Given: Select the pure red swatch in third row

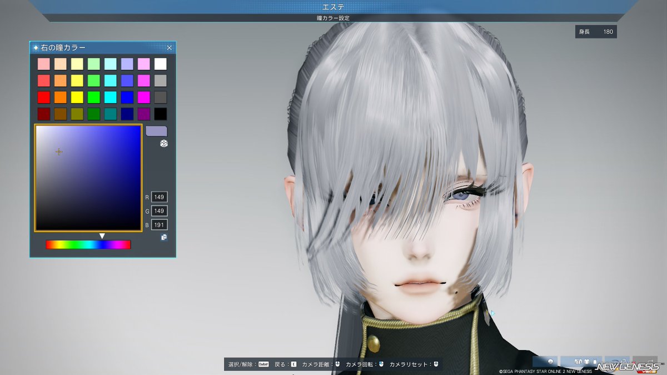Looking at the screenshot, I should (44, 97).
